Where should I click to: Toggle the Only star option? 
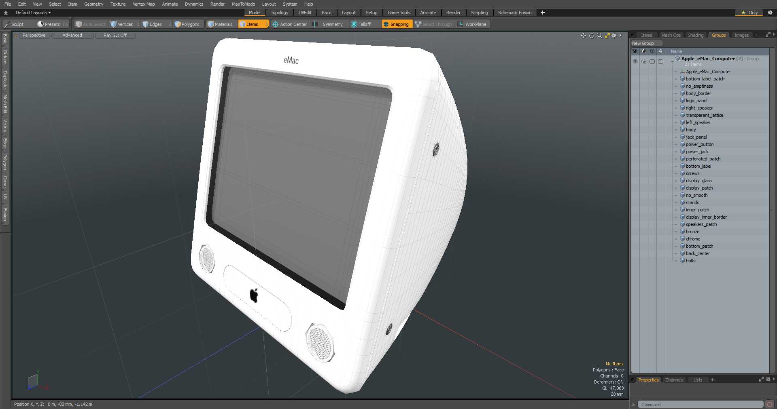coord(749,13)
